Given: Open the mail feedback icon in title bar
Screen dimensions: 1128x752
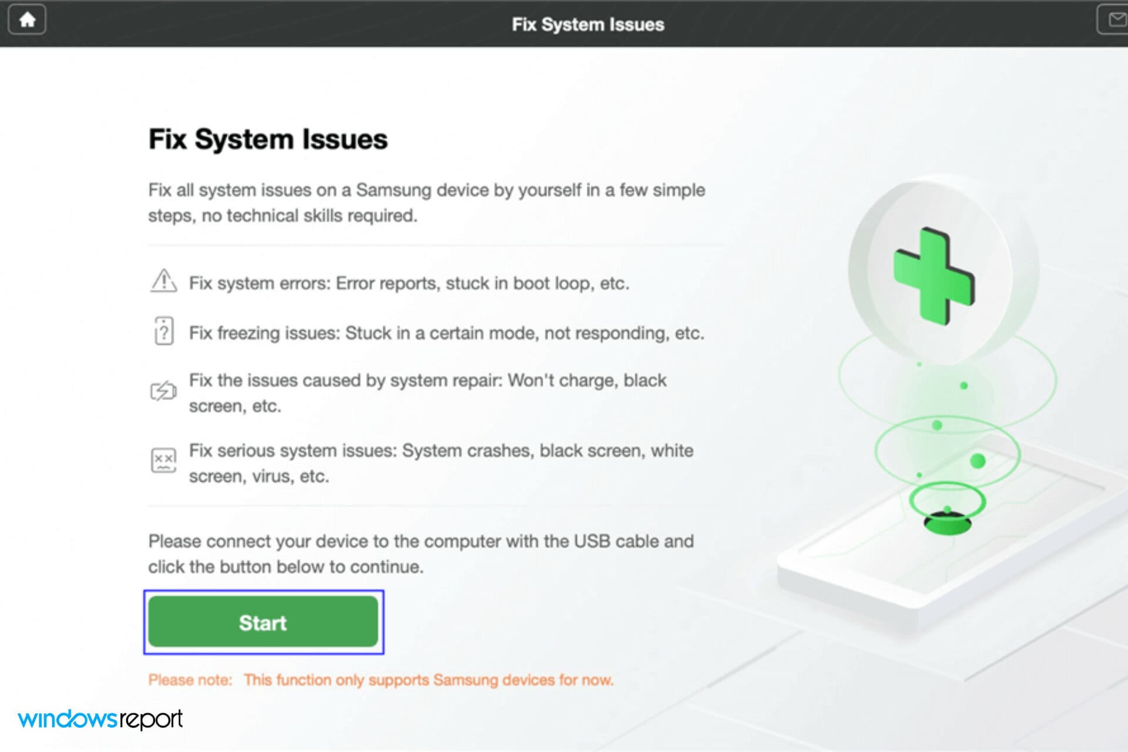Looking at the screenshot, I should coord(1113,20).
